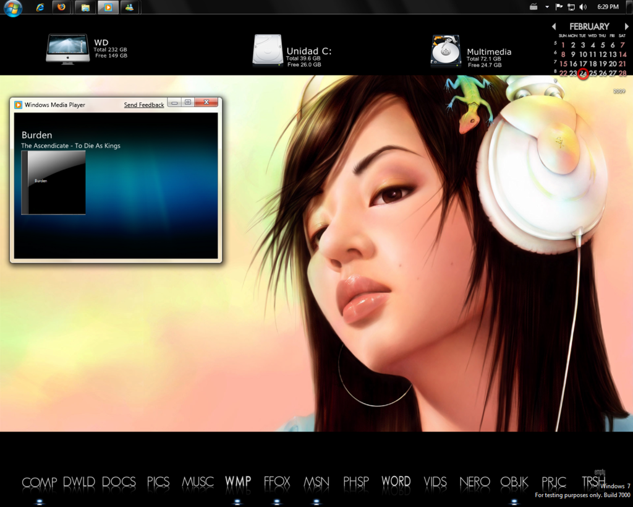This screenshot has width=633, height=507.
Task: Launch Internet Explorer from the taskbar
Action: (40, 7)
